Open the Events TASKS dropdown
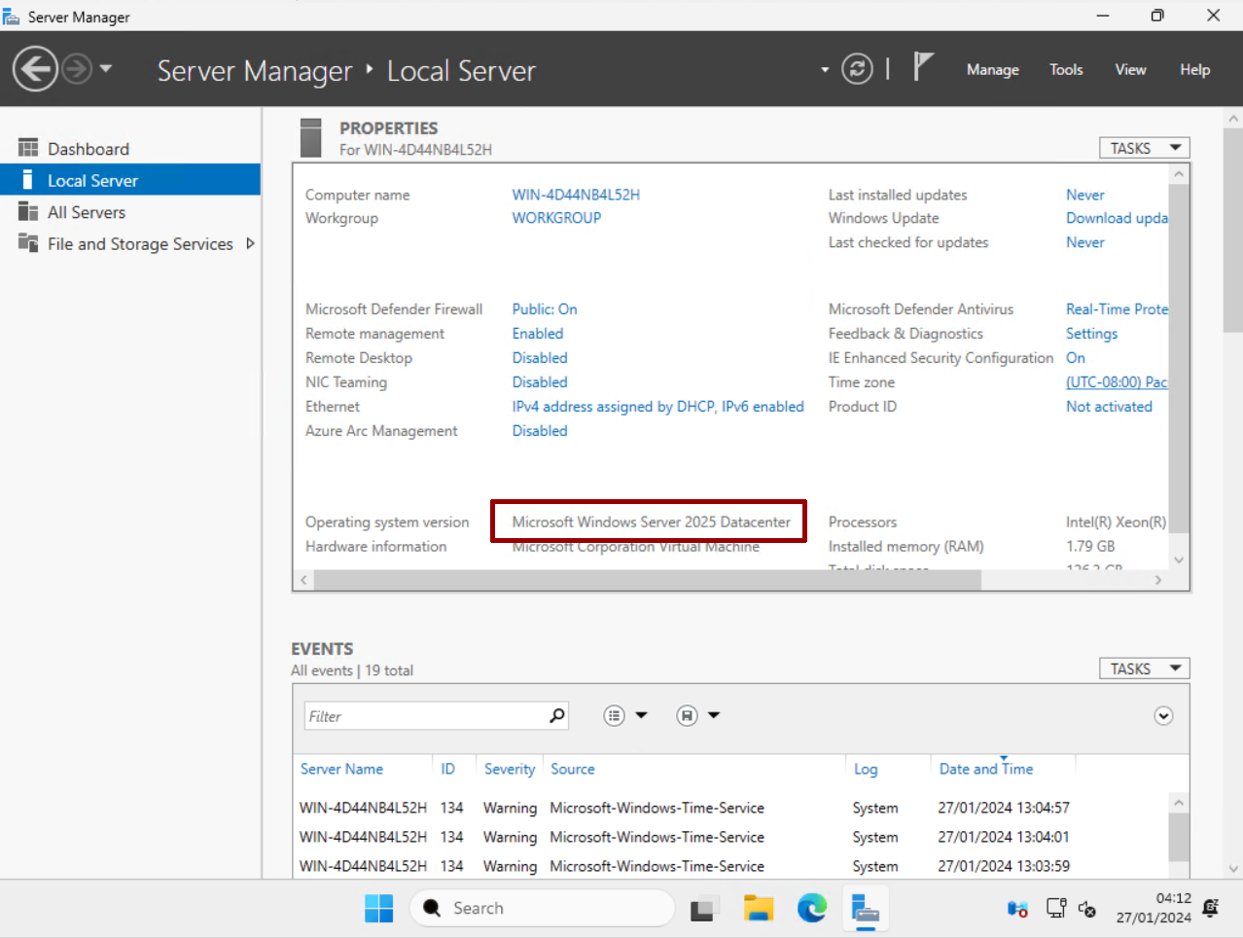 pyautogui.click(x=1145, y=668)
